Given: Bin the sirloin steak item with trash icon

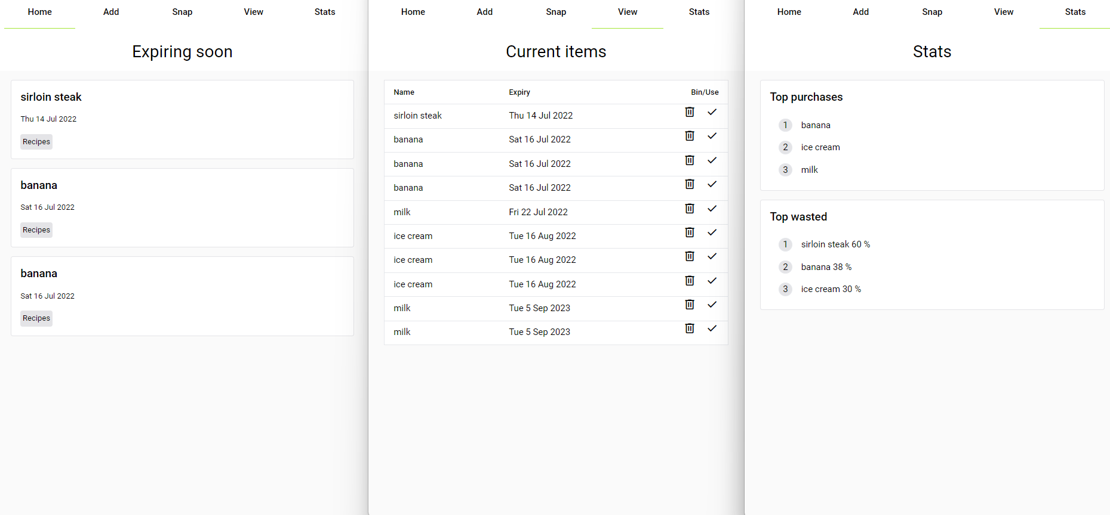Looking at the screenshot, I should 690,112.
